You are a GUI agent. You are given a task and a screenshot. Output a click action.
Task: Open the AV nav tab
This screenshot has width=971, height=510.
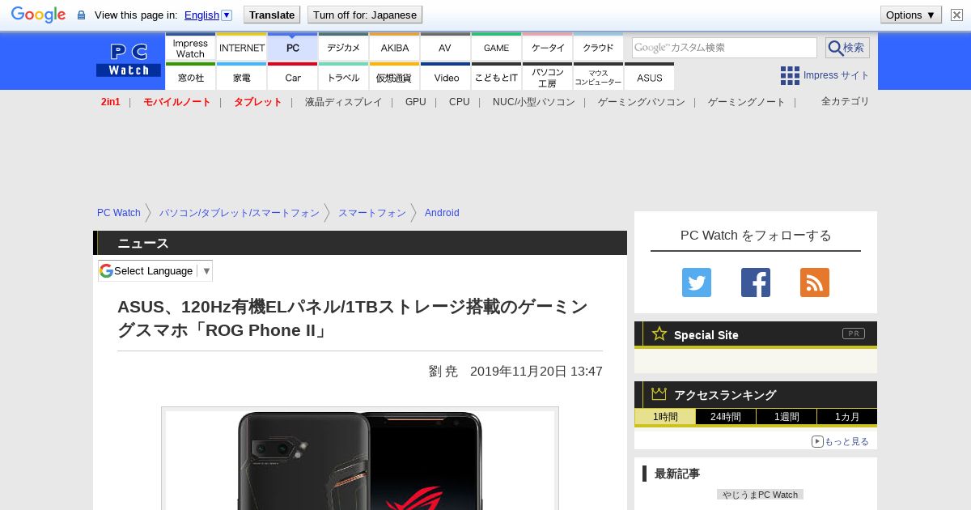point(446,47)
